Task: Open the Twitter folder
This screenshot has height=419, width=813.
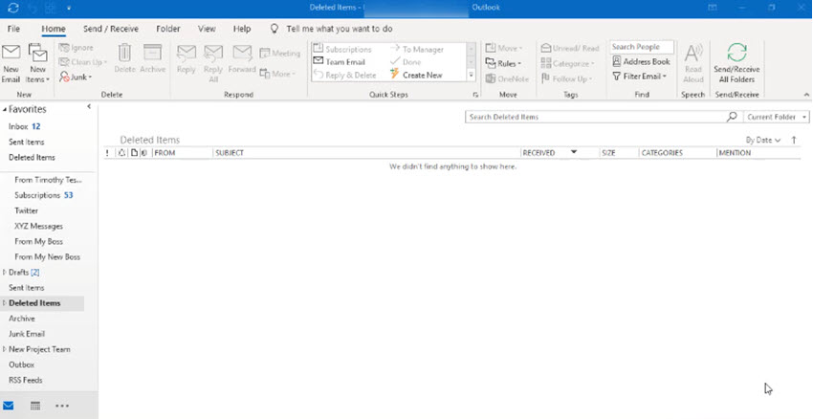Action: click(x=27, y=210)
